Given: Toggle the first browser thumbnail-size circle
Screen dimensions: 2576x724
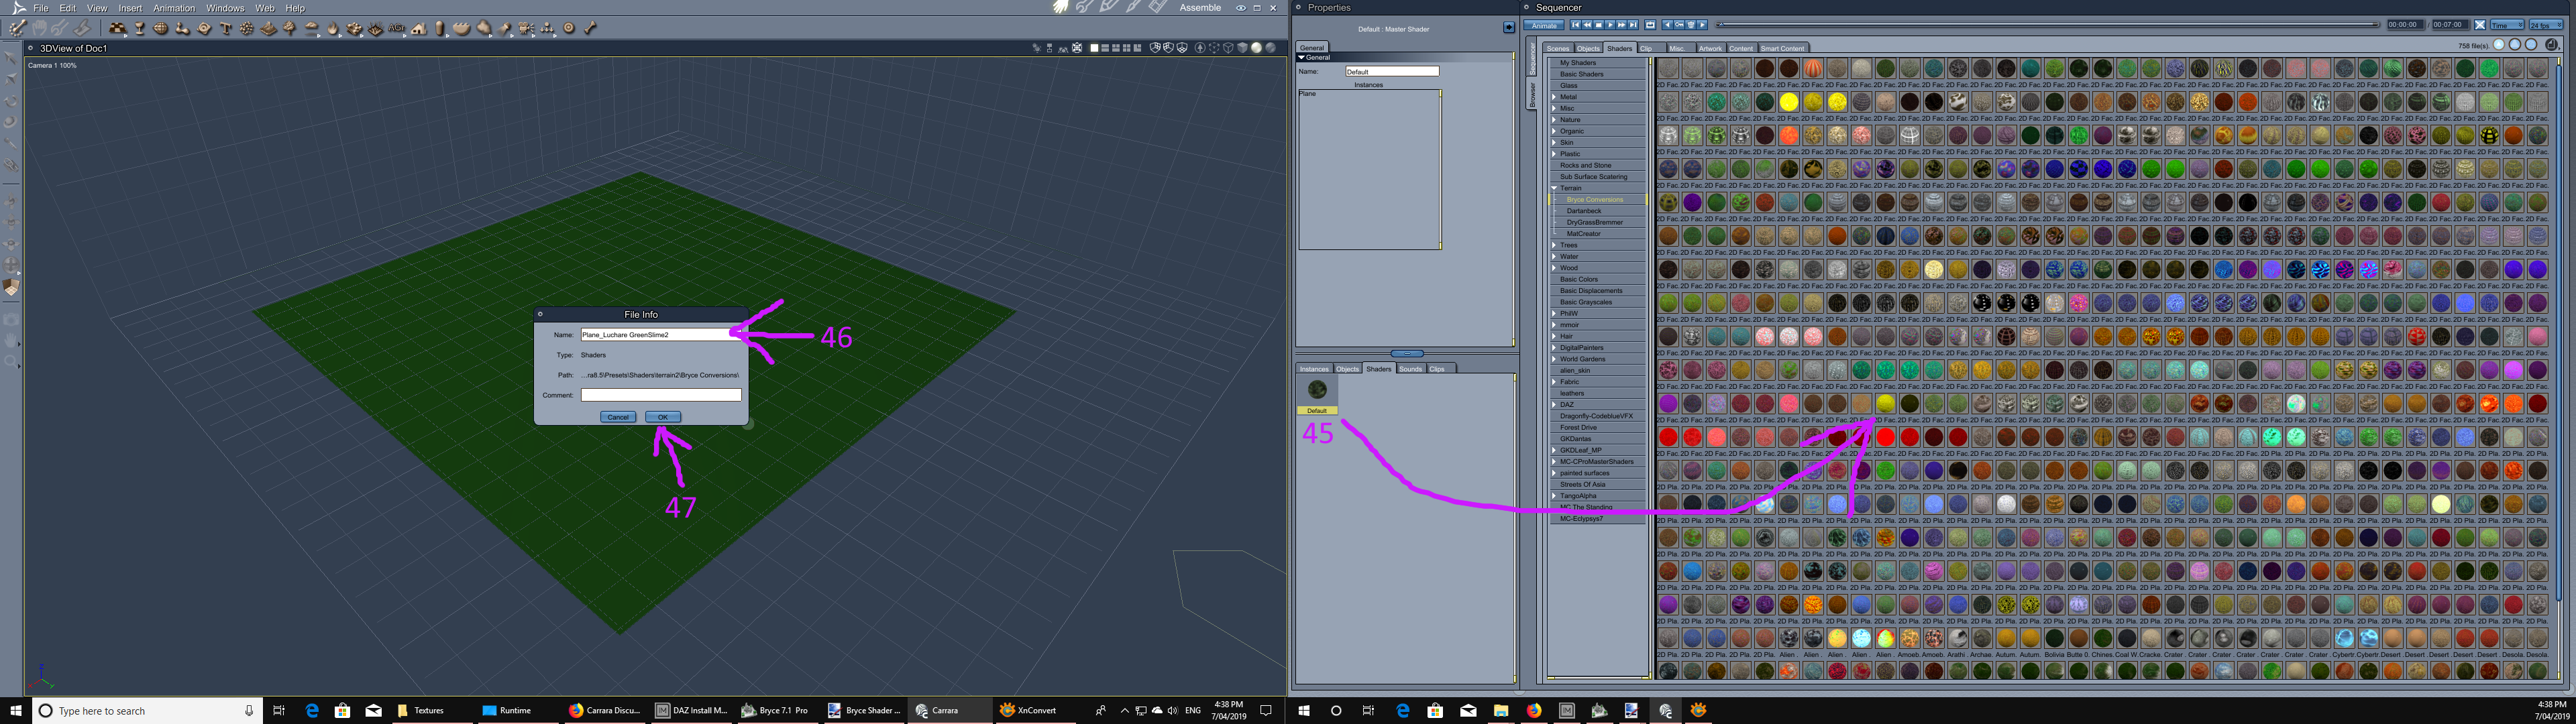Looking at the screenshot, I should 2499,45.
